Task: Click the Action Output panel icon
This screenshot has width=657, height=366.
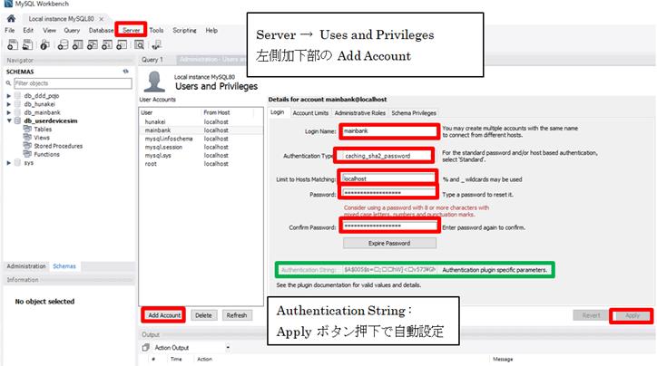Action: click(145, 348)
